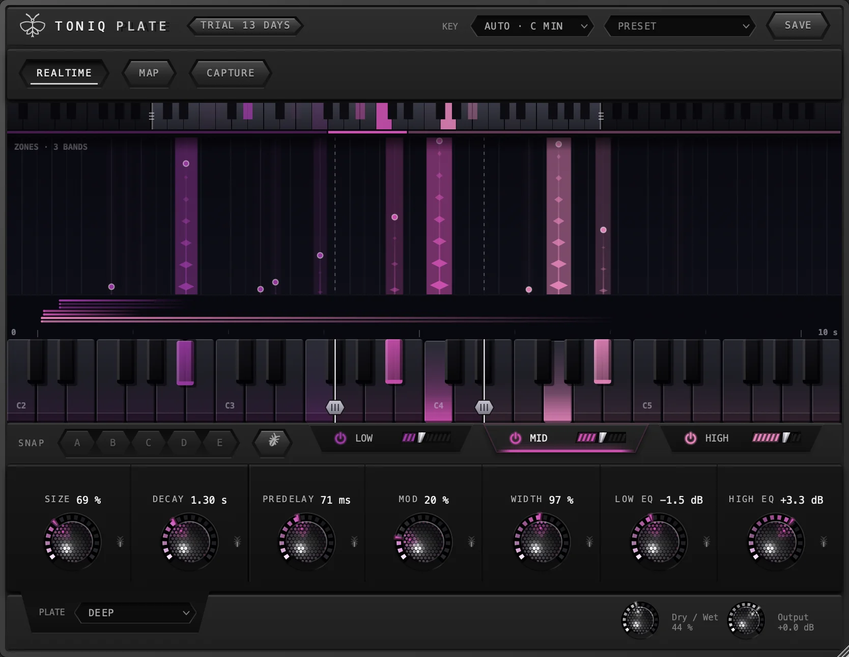
Task: Click the moth icon beside the LOW EQ knob
Action: [x=706, y=541]
